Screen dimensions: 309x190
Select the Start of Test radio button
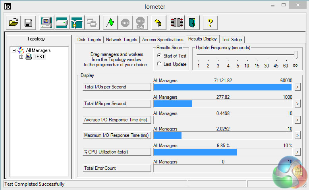pos(159,56)
